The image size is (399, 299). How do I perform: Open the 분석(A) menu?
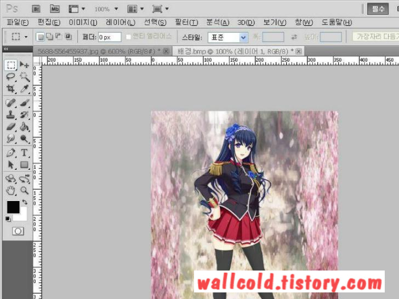[x=218, y=22]
